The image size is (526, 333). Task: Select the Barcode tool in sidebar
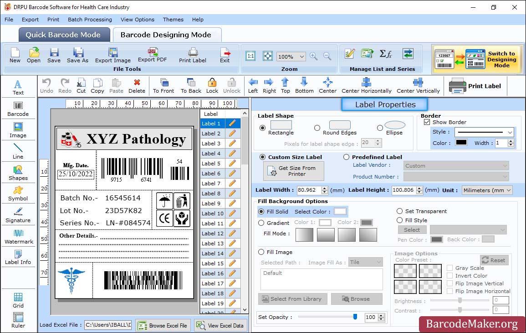(x=18, y=108)
